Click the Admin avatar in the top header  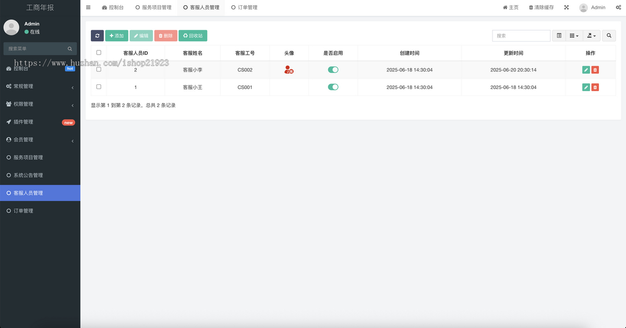(583, 7)
